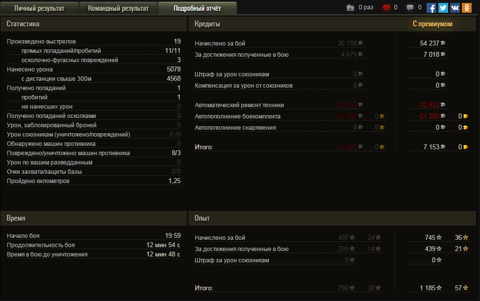
Task: Open comments via speech bubble icon
Action: [x=410, y=8]
